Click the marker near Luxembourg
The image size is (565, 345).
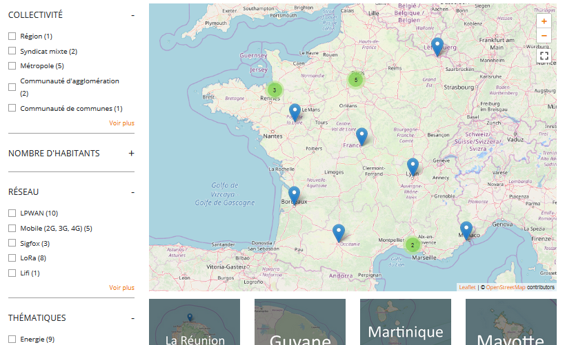(437, 46)
